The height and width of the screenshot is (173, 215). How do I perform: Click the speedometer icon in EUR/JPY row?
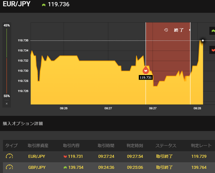pos(9,156)
